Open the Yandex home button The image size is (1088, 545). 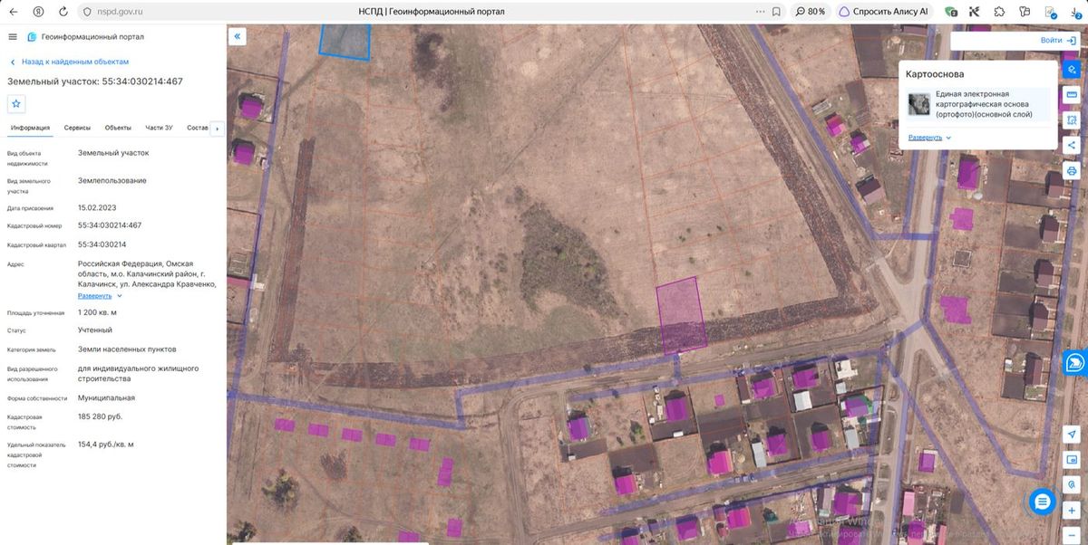[38, 12]
